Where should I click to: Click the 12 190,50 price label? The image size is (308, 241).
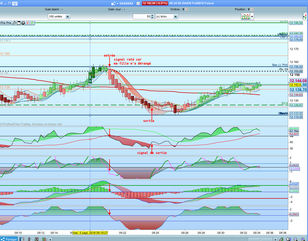(296, 23)
